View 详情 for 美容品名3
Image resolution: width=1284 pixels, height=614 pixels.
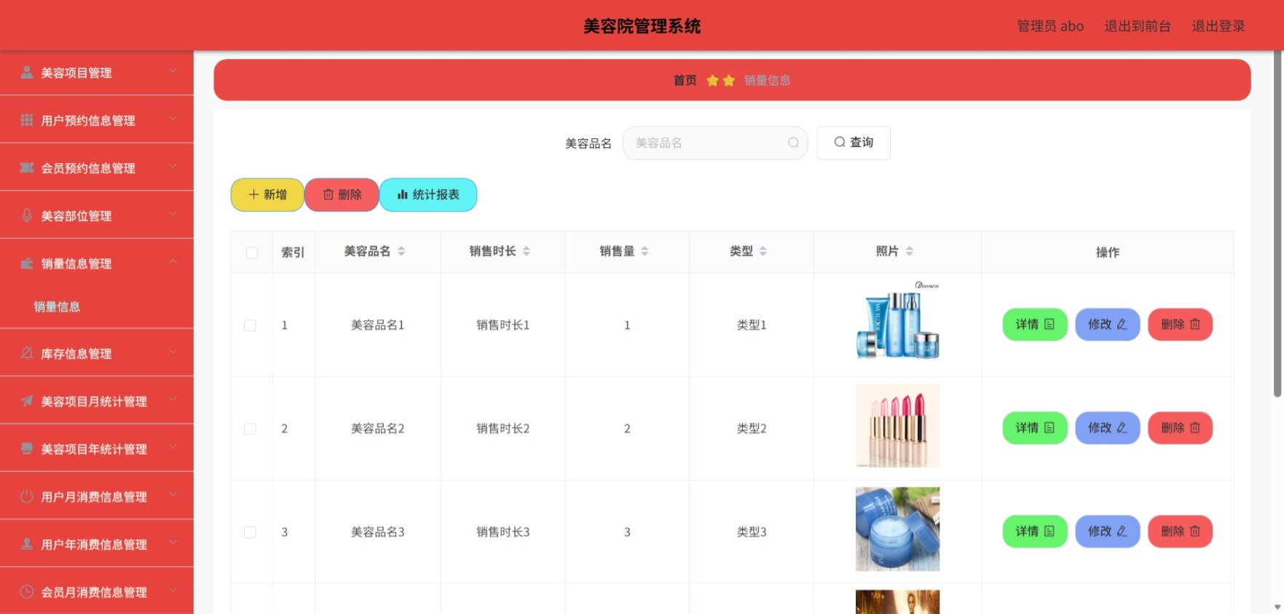(x=1035, y=531)
